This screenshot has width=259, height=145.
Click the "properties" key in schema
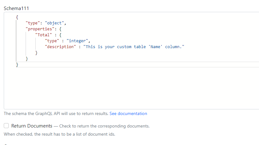pos(40,29)
